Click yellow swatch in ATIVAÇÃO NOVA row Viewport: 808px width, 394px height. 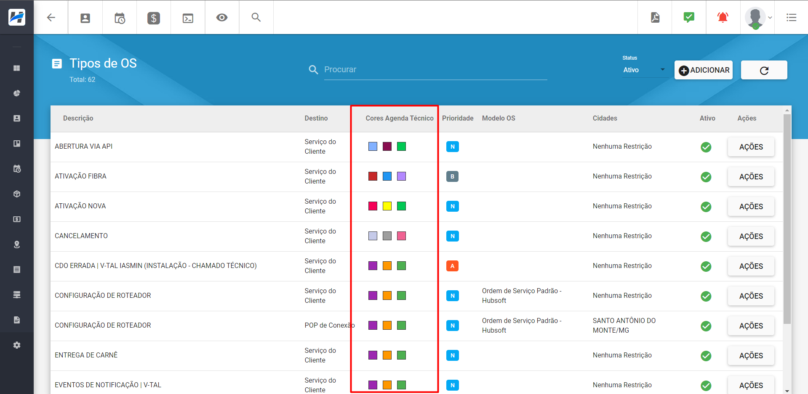pyautogui.click(x=387, y=206)
